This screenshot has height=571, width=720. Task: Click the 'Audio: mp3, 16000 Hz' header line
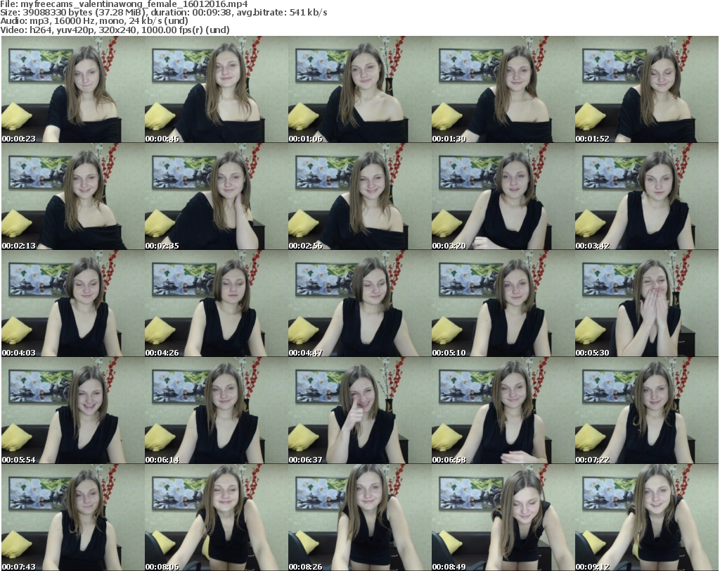click(x=94, y=21)
